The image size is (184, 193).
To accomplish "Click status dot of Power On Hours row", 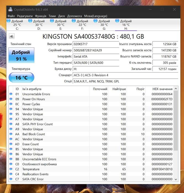I will point(11,99).
